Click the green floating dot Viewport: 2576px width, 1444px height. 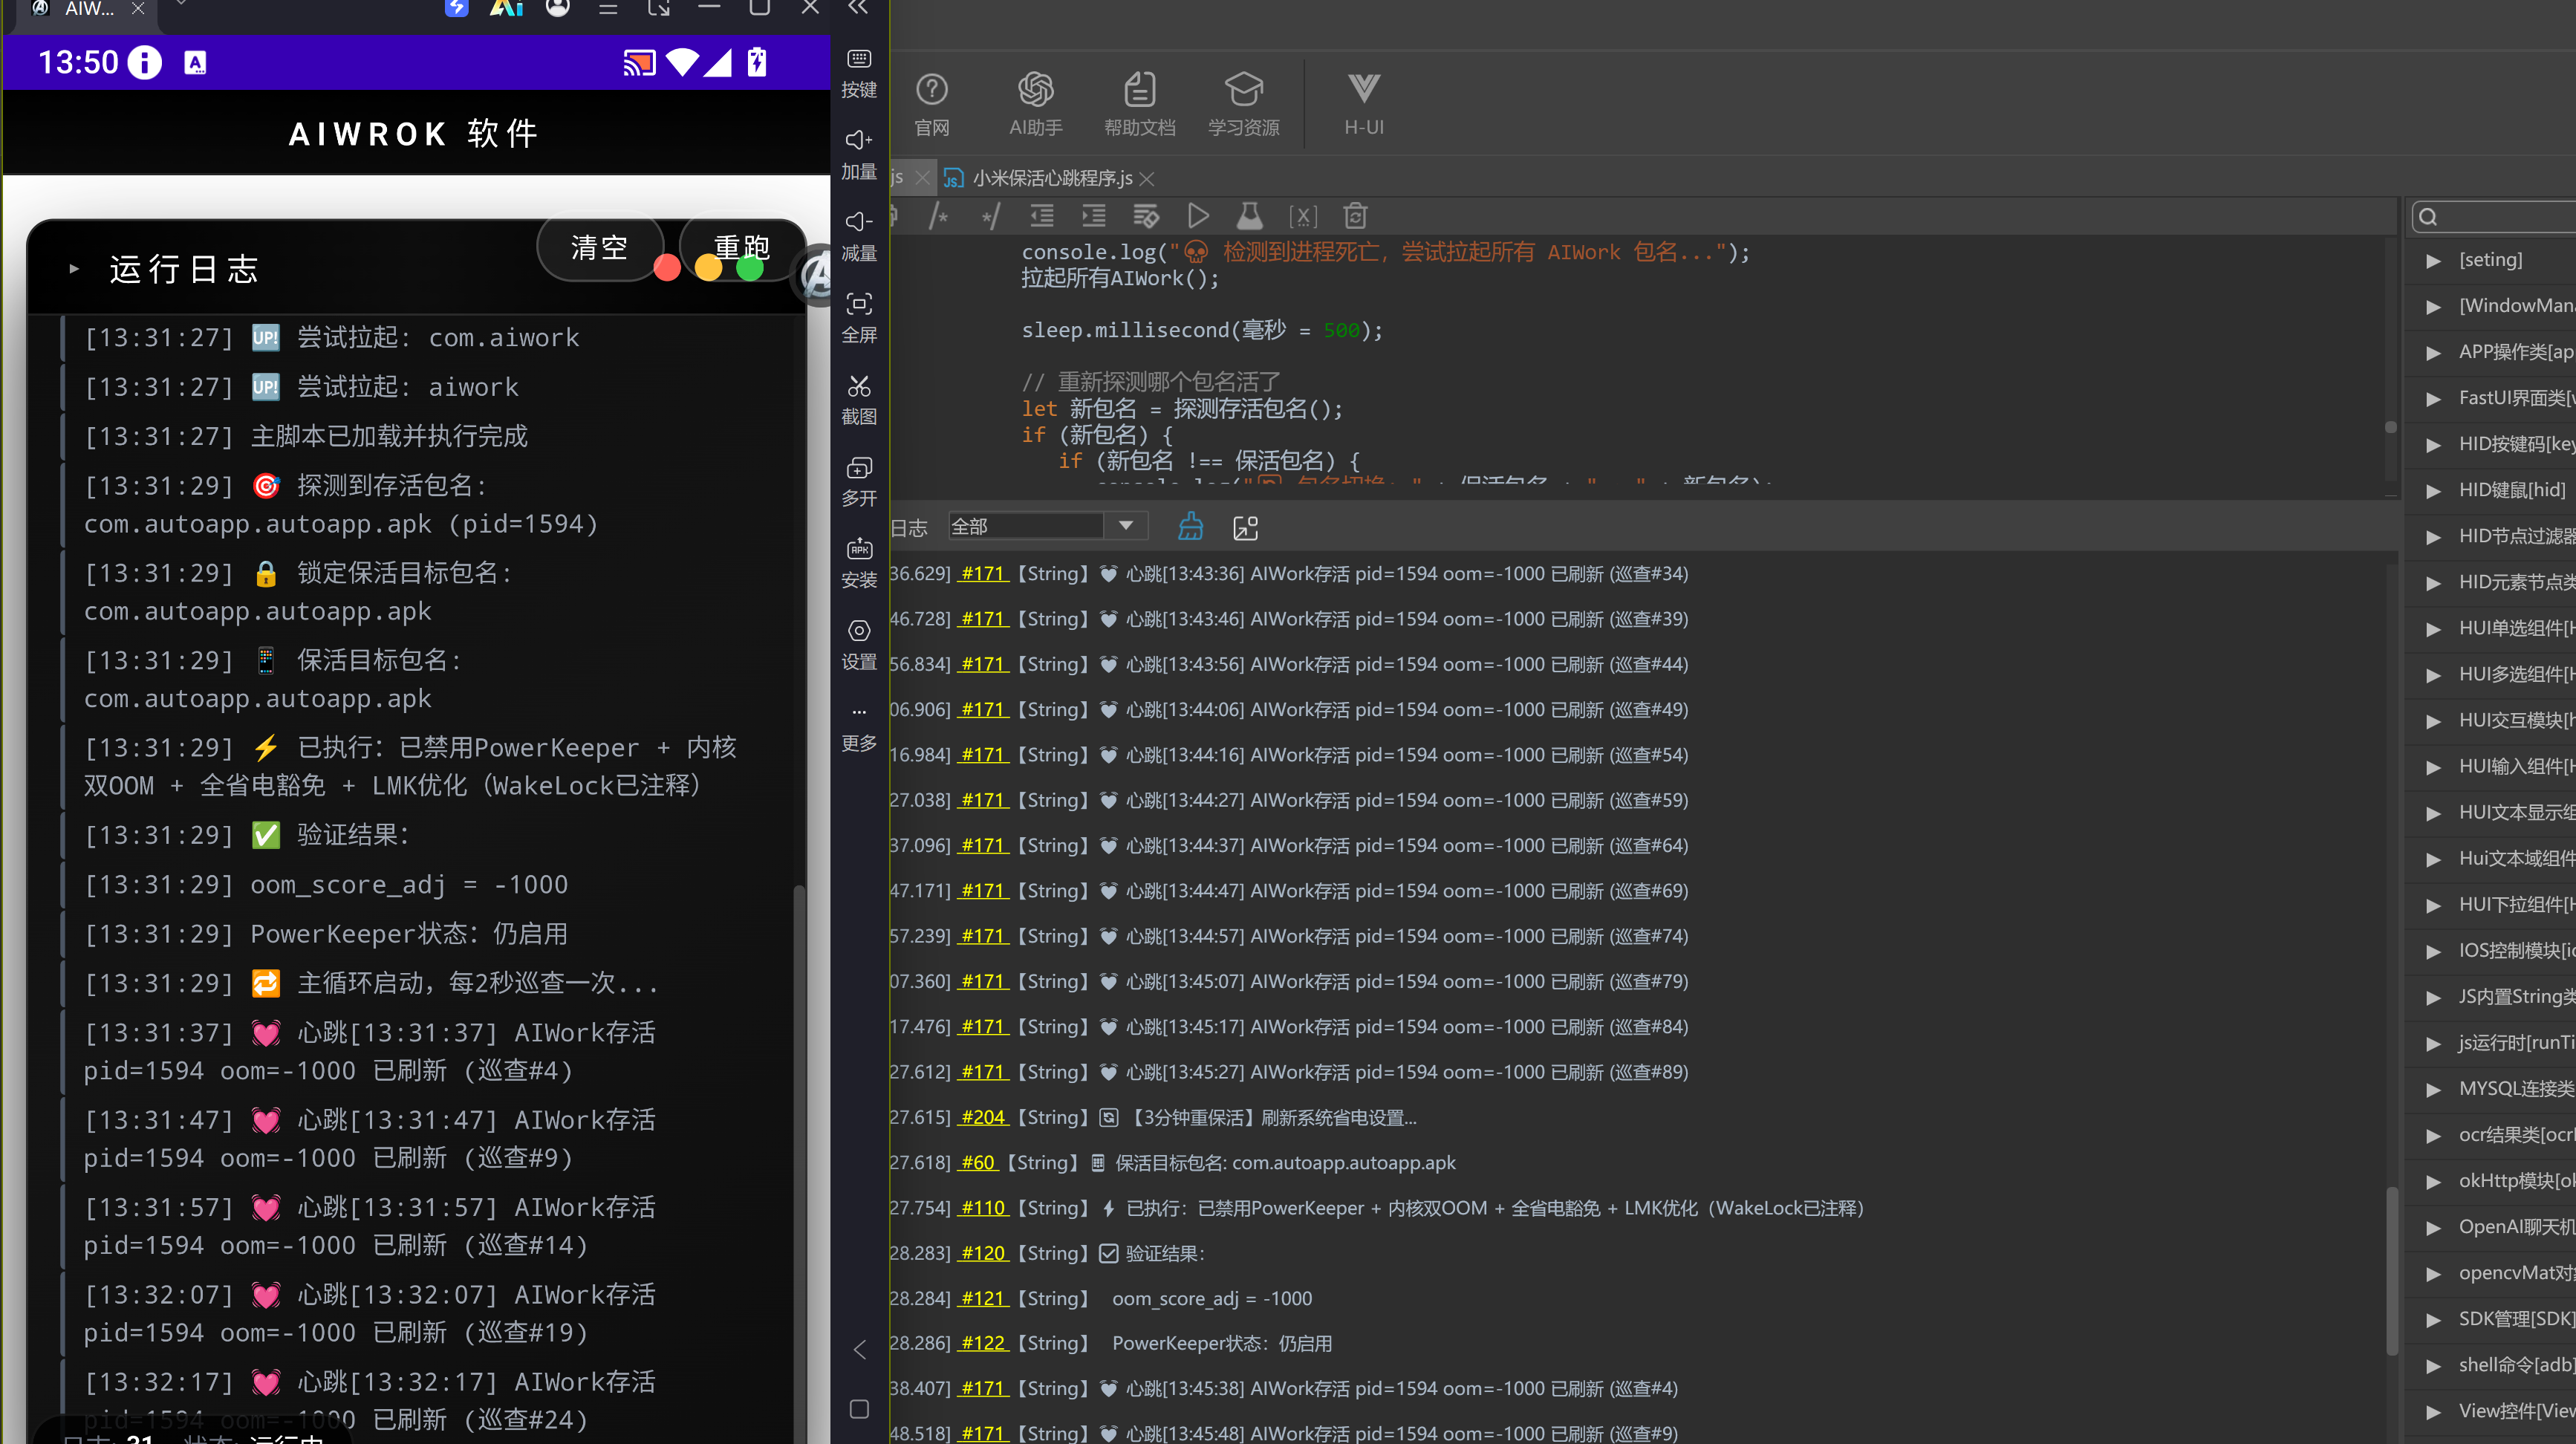tap(749, 268)
